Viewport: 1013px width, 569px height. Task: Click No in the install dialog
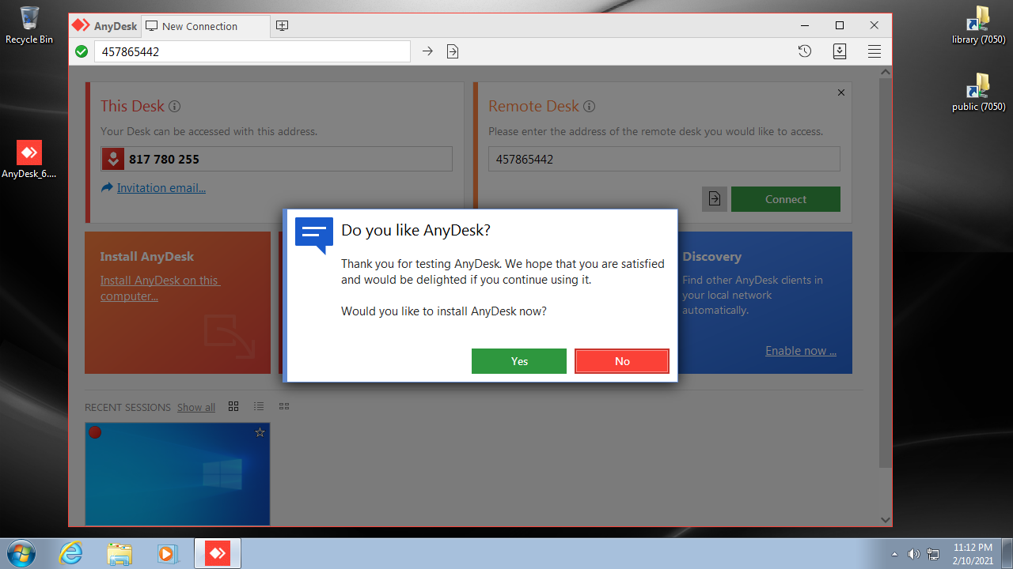point(621,361)
